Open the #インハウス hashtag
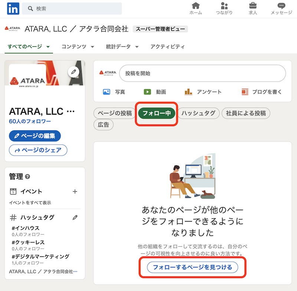The height and width of the screenshot is (291, 297). coord(26,228)
